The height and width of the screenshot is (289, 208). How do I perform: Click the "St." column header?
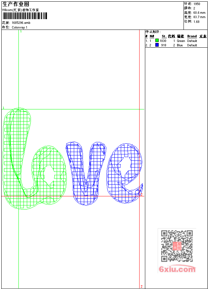tap(164, 36)
